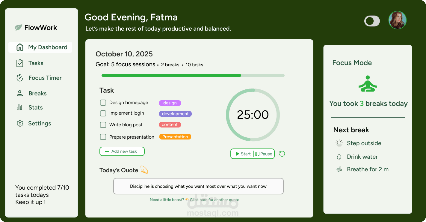Open the Tasks page from sidebar
Viewport: 426px width, 222px height.
click(x=36, y=63)
